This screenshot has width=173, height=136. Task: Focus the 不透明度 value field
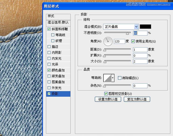140,33
